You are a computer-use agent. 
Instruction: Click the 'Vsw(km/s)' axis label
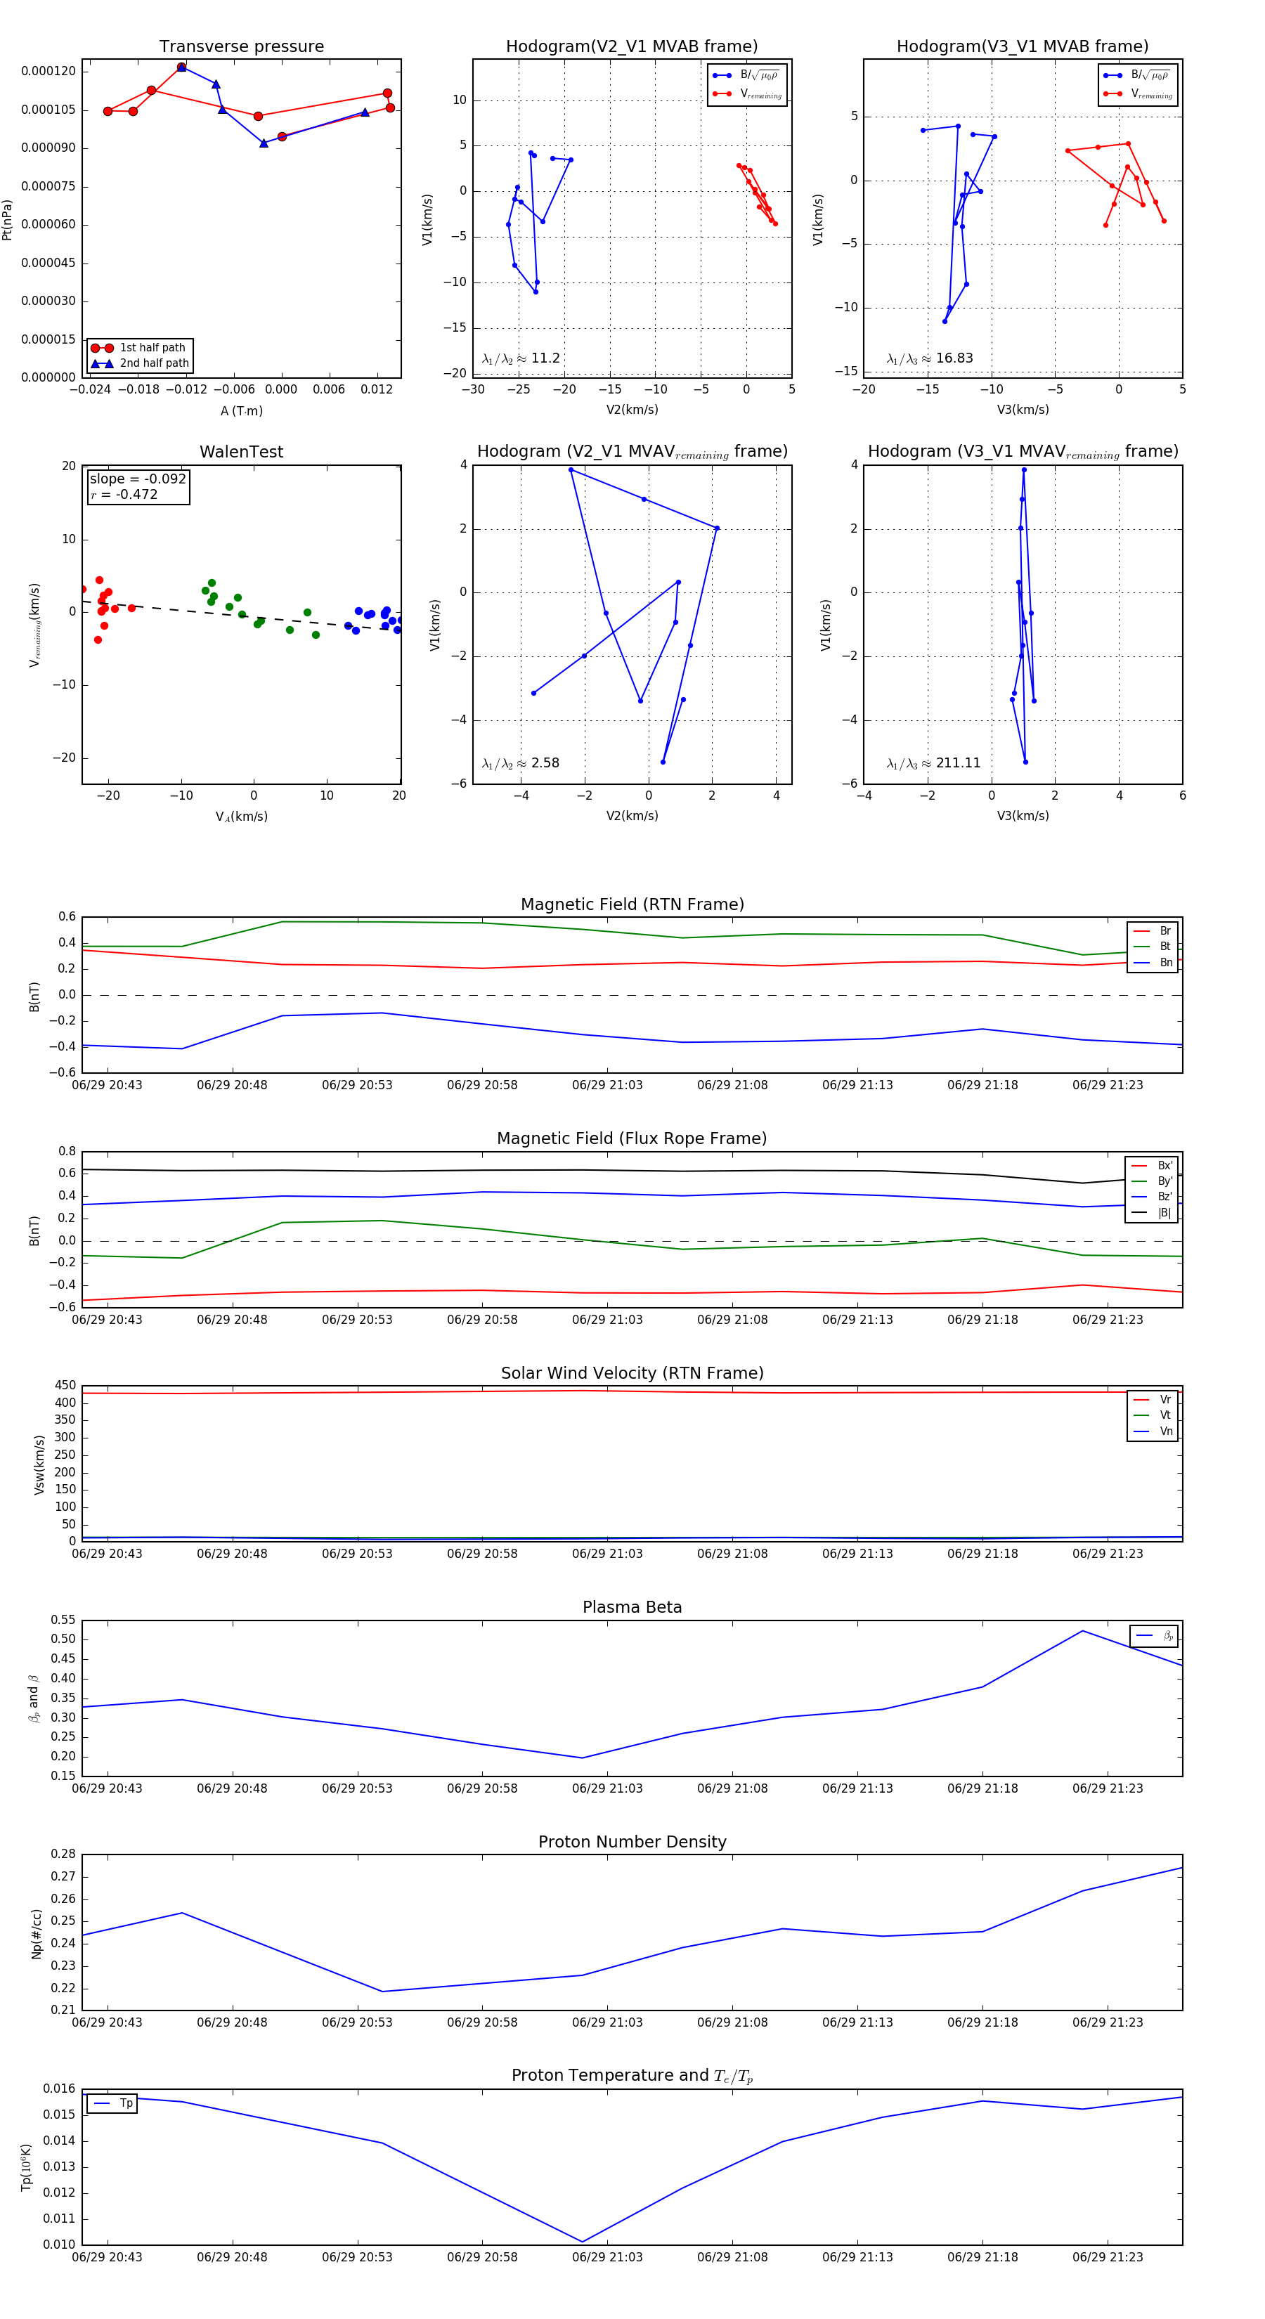(39, 1464)
